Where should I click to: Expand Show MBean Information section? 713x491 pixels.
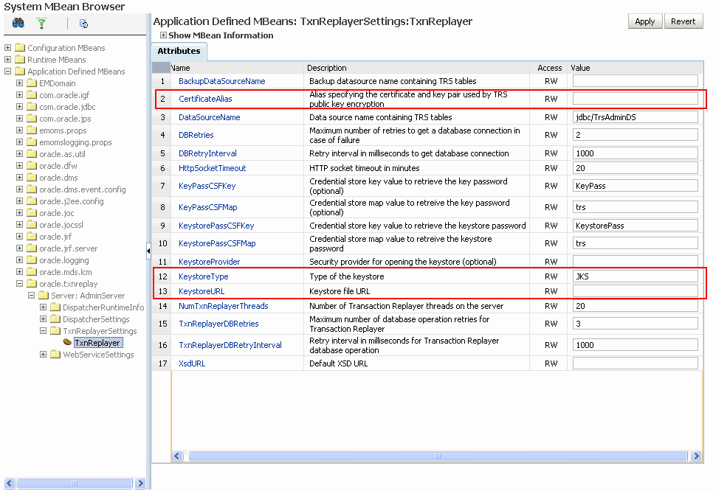click(x=163, y=35)
